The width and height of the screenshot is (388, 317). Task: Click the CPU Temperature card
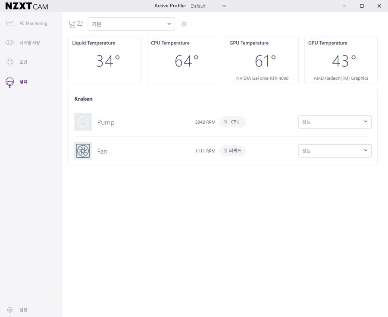point(184,60)
